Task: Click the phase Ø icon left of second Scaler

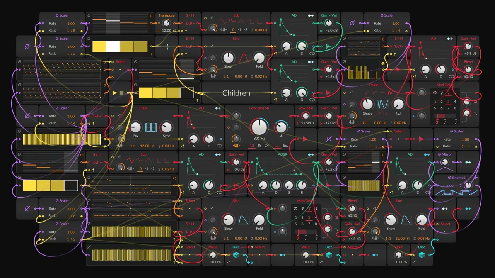Action: (27, 46)
